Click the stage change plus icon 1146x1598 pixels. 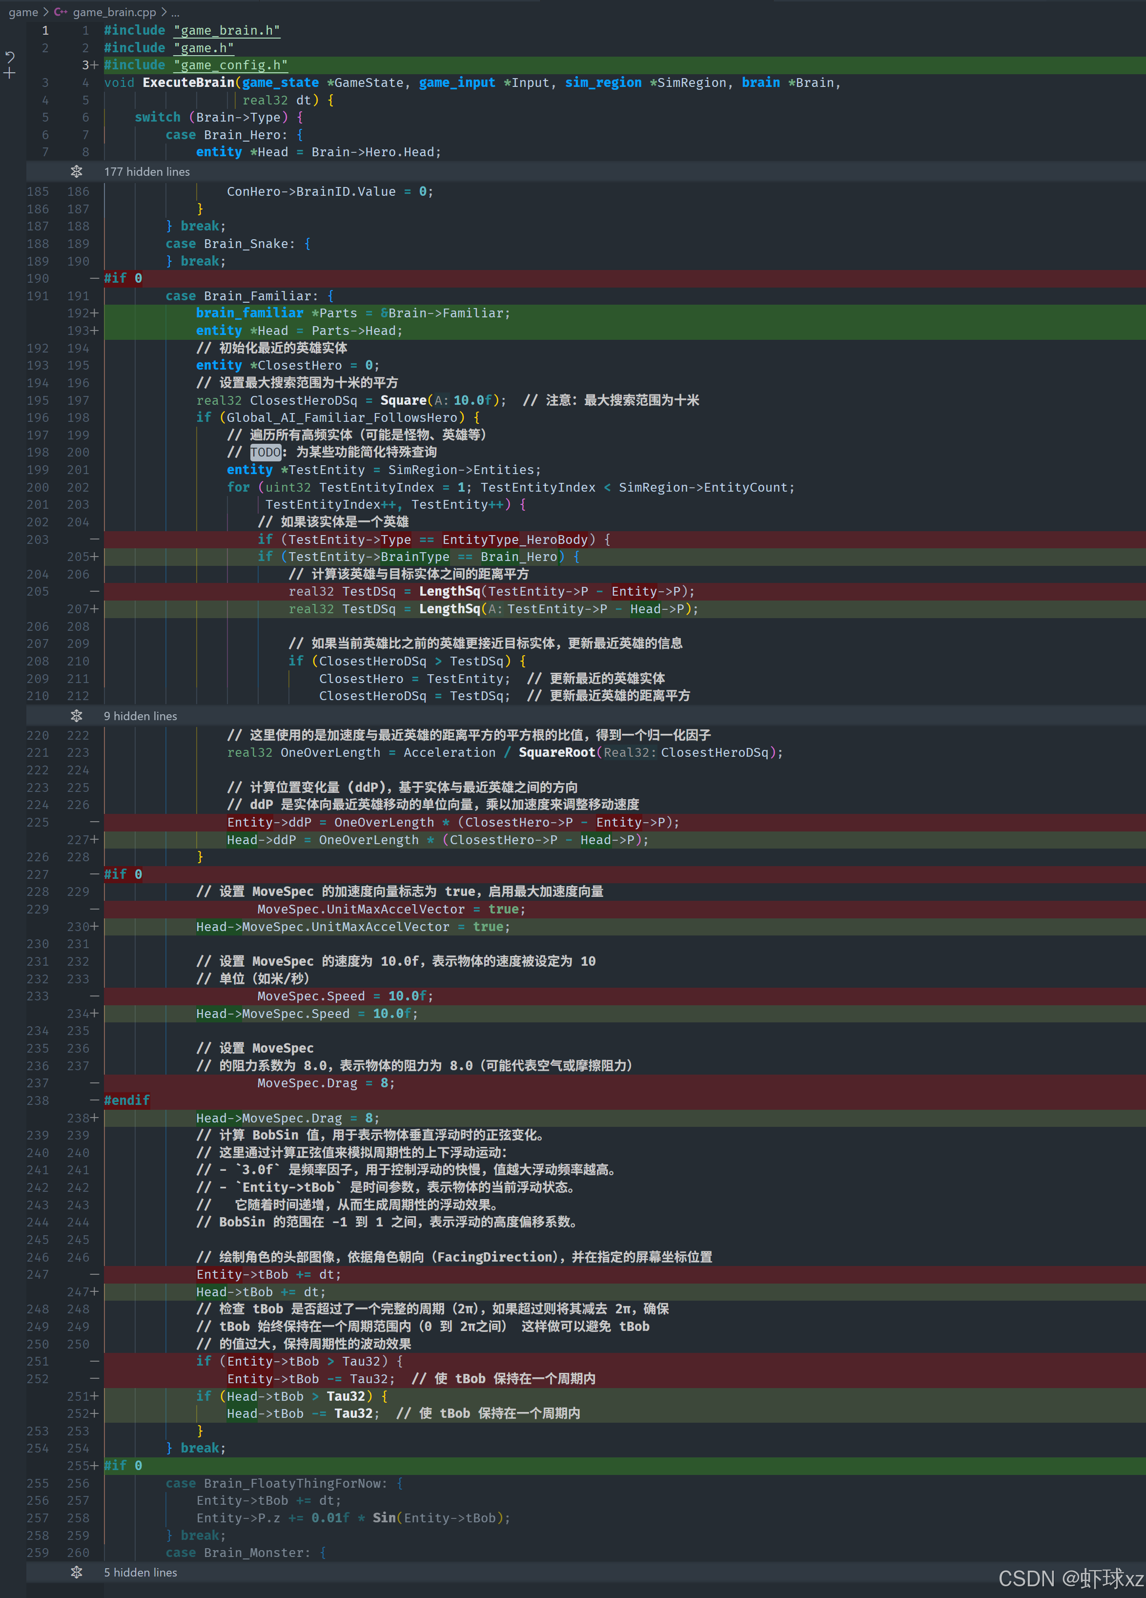[10, 73]
